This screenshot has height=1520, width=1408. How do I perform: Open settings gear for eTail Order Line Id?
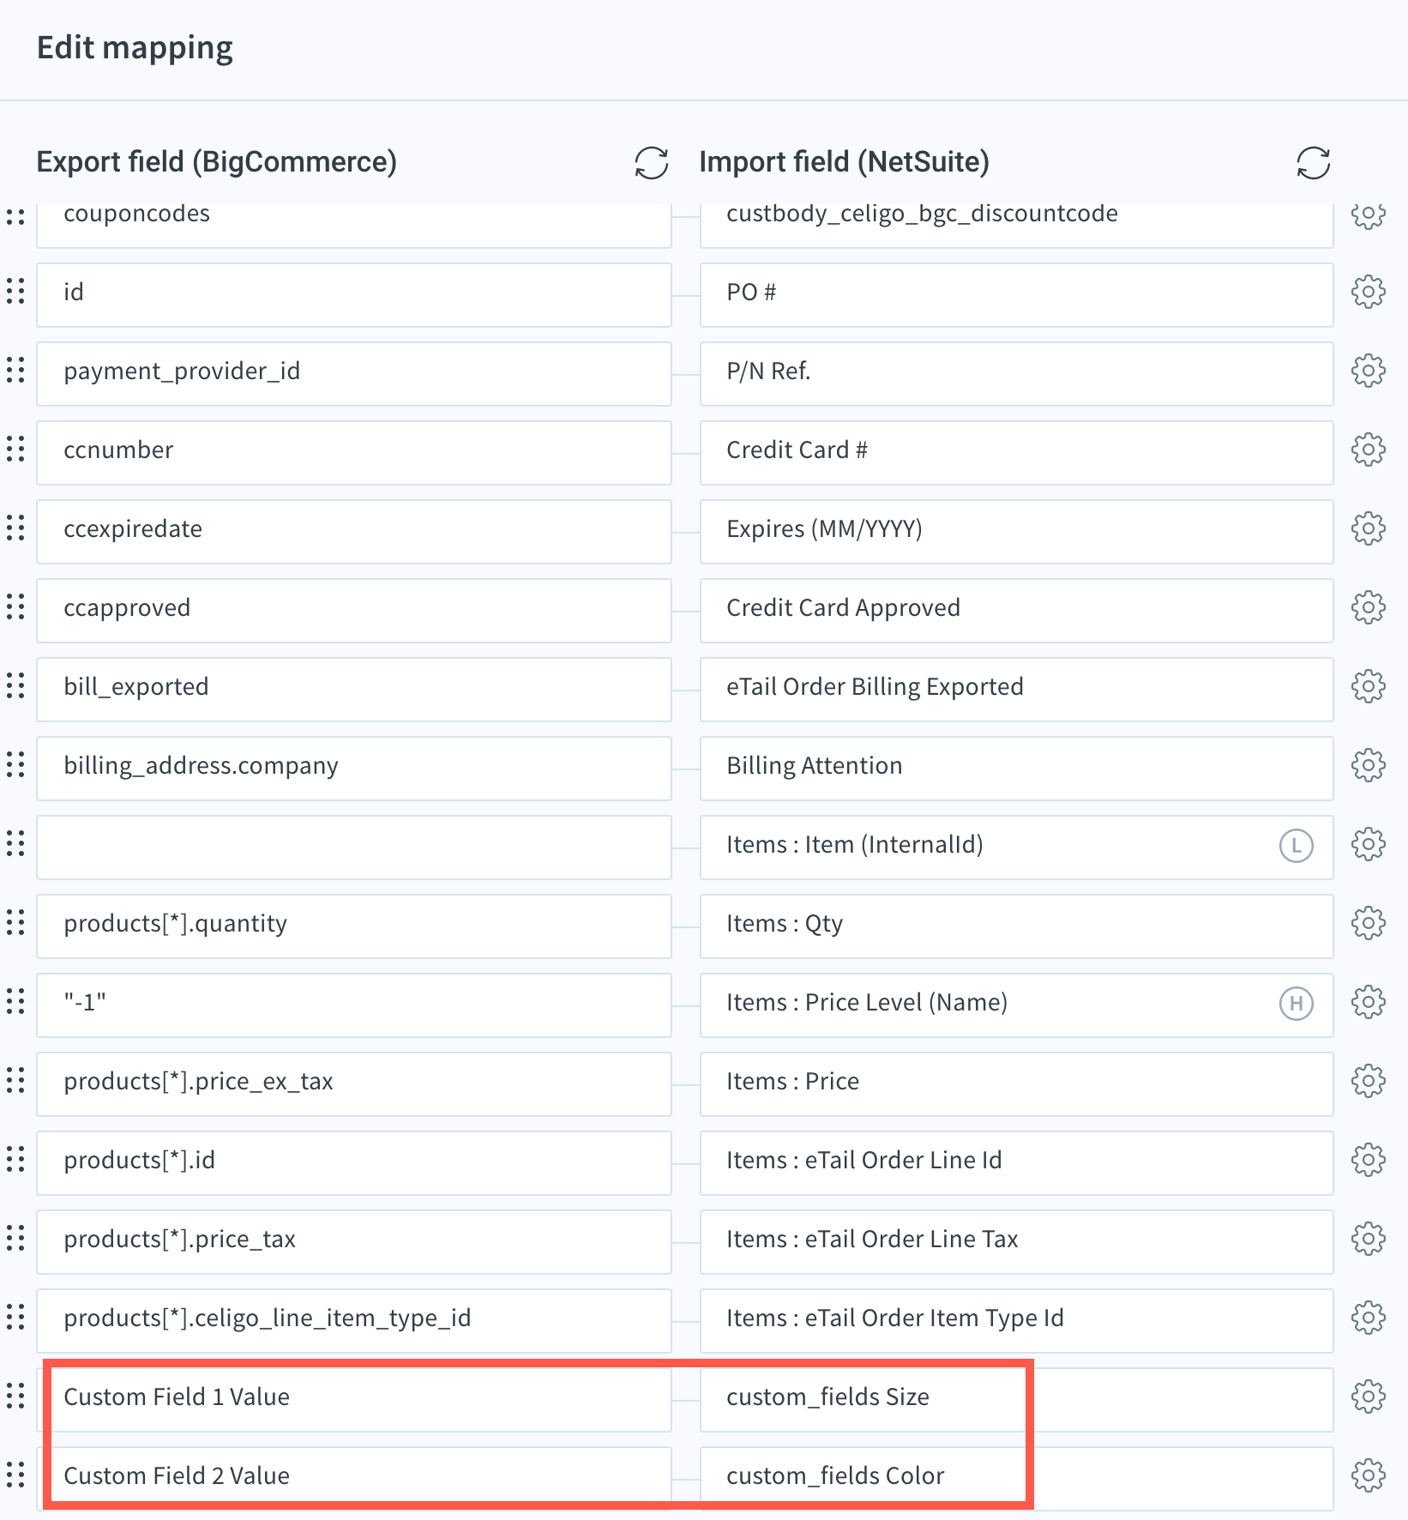pyautogui.click(x=1368, y=1161)
